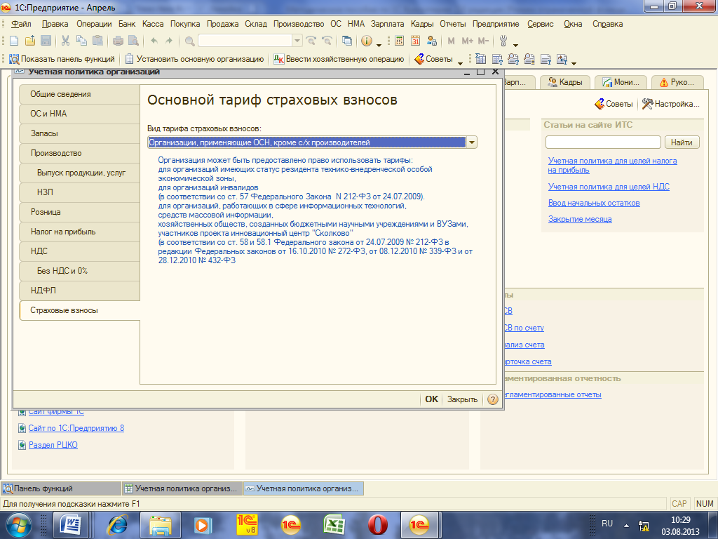Click the user list icon next to calendar
718x539 pixels.
click(x=431, y=41)
